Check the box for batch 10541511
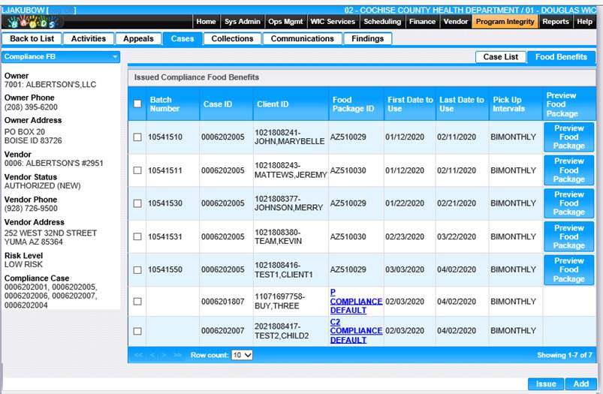 (137, 170)
